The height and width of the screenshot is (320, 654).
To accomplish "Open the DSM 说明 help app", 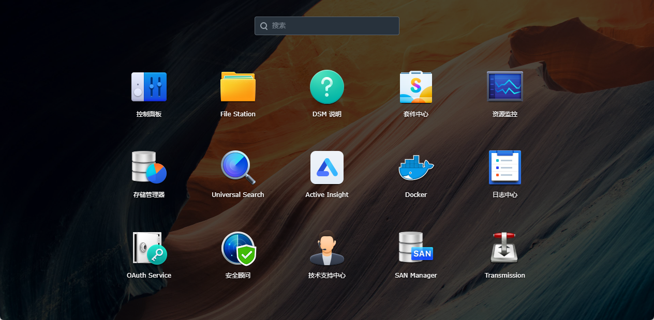I will pyautogui.click(x=327, y=87).
